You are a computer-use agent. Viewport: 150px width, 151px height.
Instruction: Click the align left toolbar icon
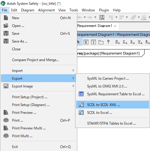point(122,17)
